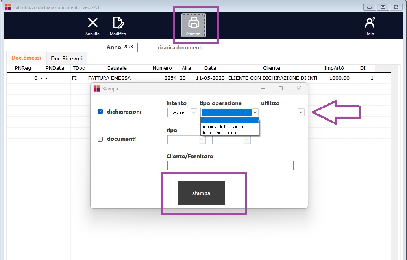
Task: Click the PNReg column header
Action: 23,68
